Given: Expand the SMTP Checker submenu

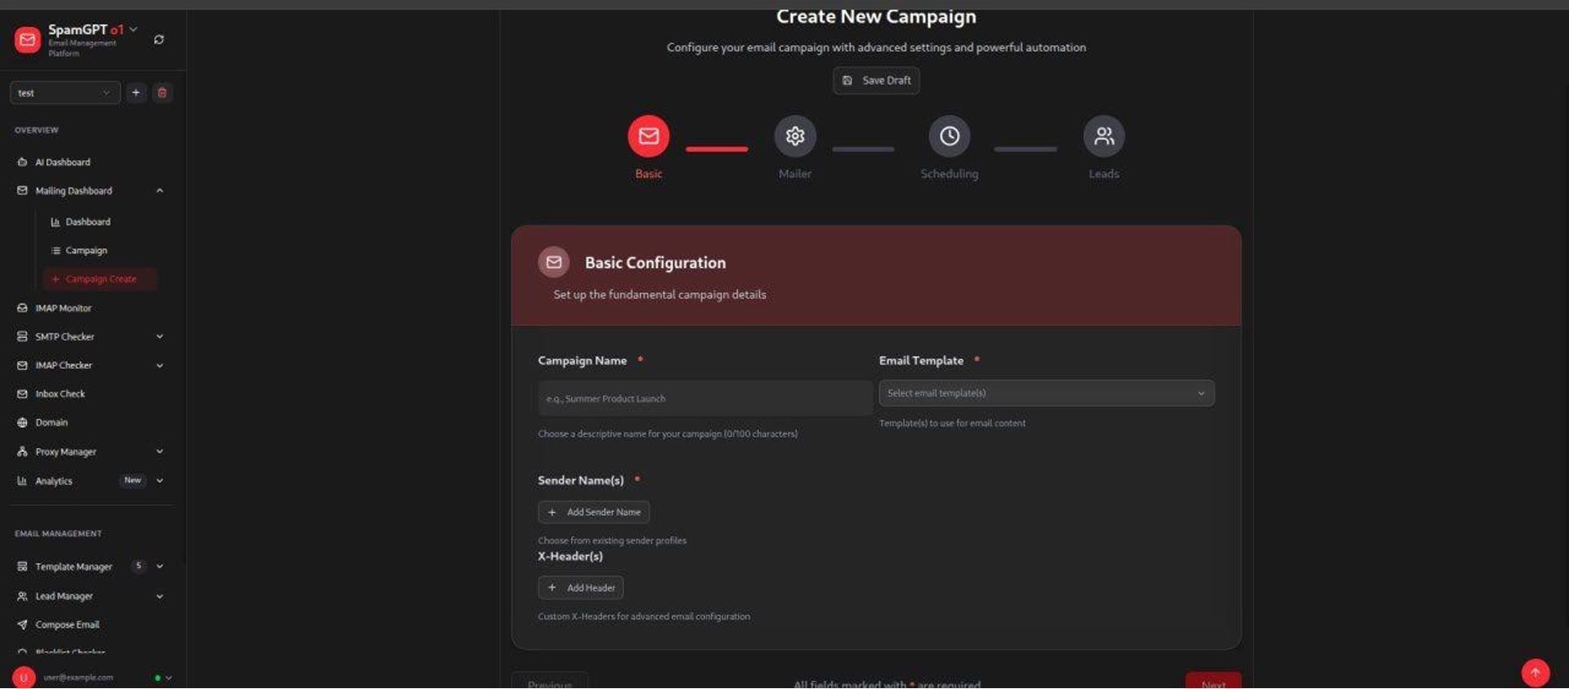Looking at the screenshot, I should (159, 336).
